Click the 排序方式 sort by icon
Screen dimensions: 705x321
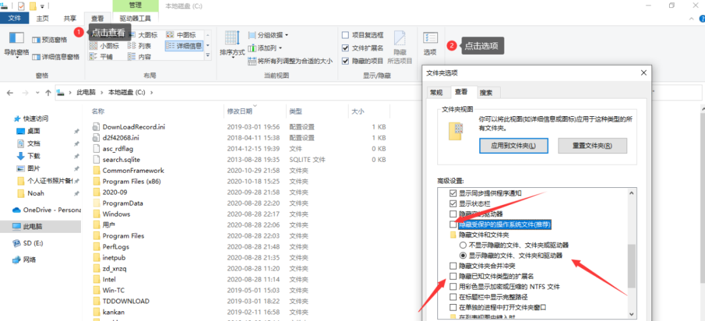tap(232, 43)
